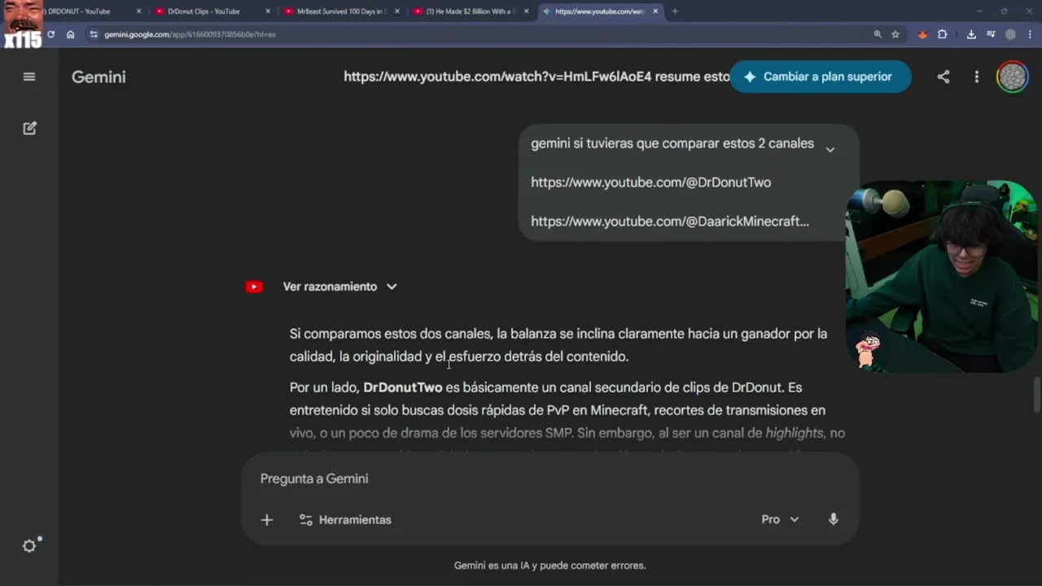This screenshot has height=586, width=1042.
Task: Open Chrome three-dot menu
Action: pos(1028,34)
